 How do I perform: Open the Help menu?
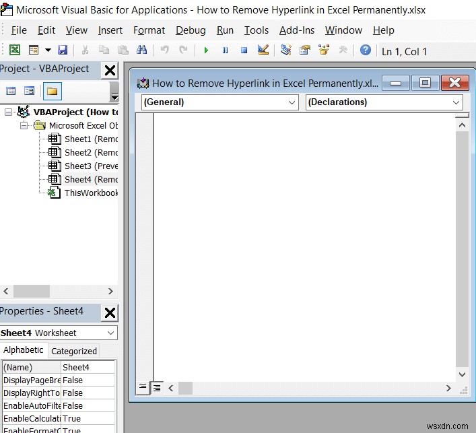point(383,30)
